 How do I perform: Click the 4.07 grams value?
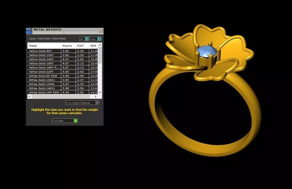point(66,59)
